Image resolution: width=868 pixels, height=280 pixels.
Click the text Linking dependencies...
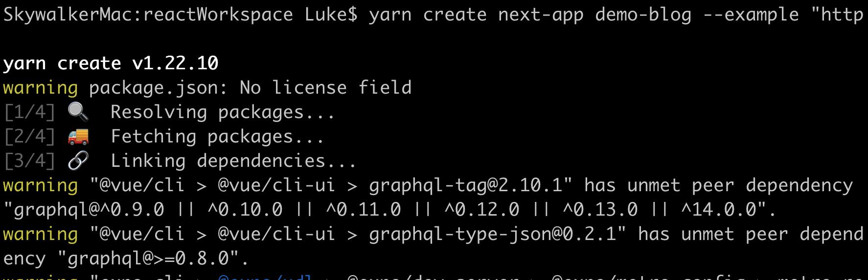[233, 161]
